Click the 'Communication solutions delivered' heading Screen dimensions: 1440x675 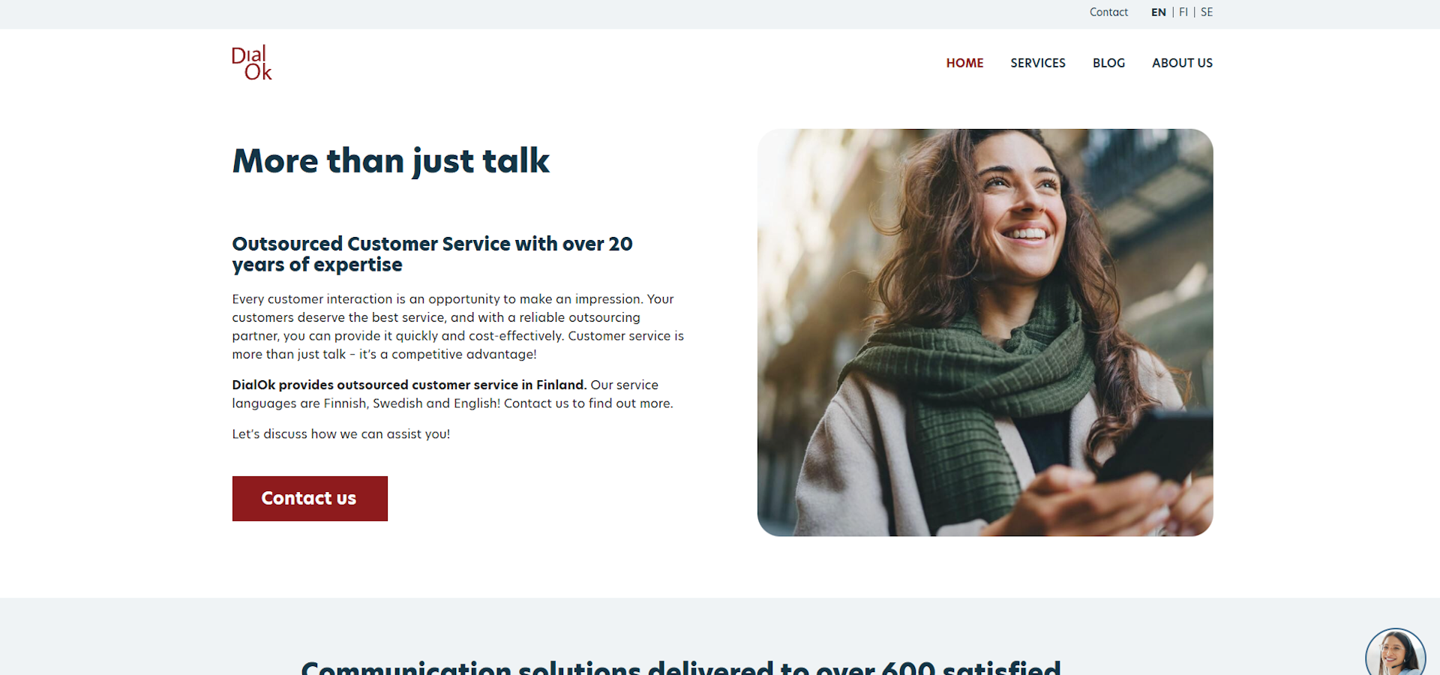[x=681, y=667]
